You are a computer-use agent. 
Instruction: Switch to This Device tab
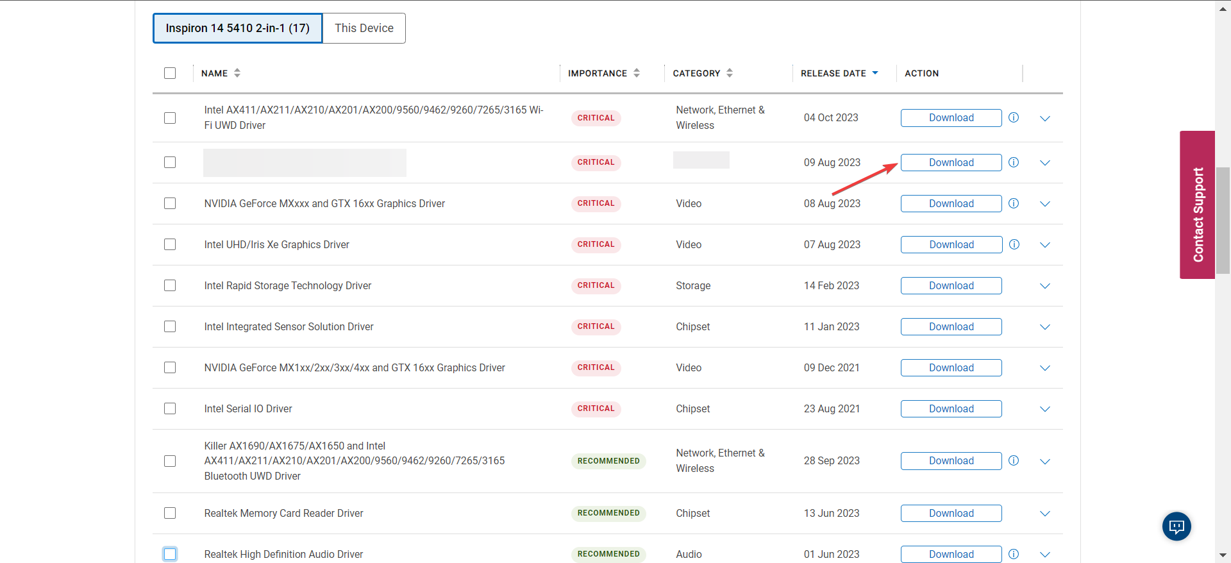(x=364, y=28)
